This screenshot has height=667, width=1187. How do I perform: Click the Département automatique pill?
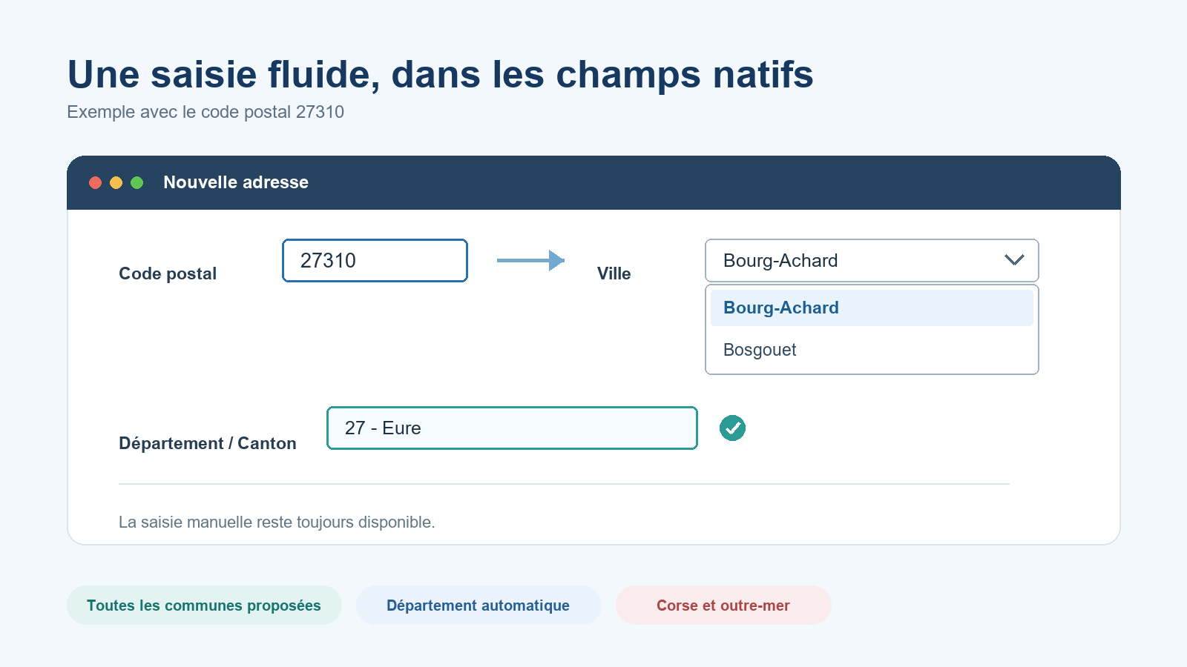coord(479,605)
